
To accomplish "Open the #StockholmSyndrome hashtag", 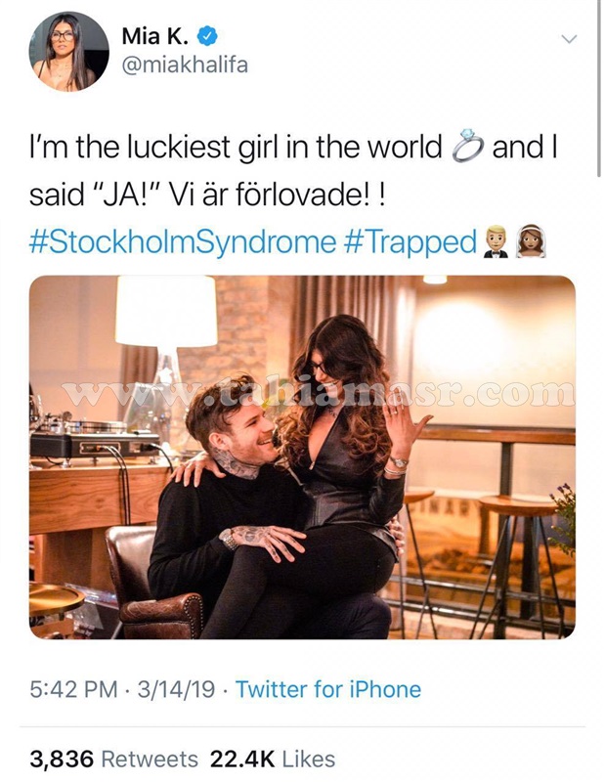I will tap(183, 241).
